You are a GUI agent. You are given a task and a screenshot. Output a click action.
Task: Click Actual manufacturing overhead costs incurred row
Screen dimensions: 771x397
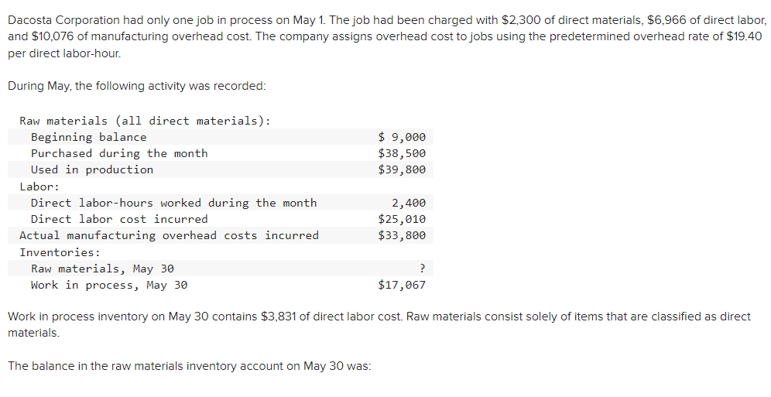tap(221, 235)
